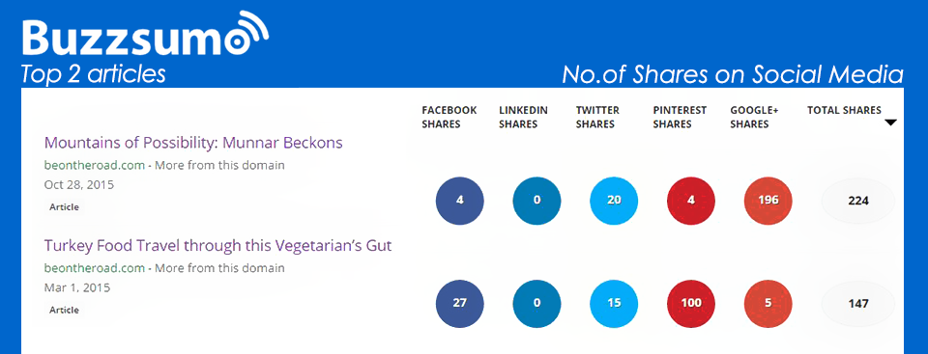
Task: Click the LinkedIn shares circle for Munnar article
Action: (x=536, y=201)
